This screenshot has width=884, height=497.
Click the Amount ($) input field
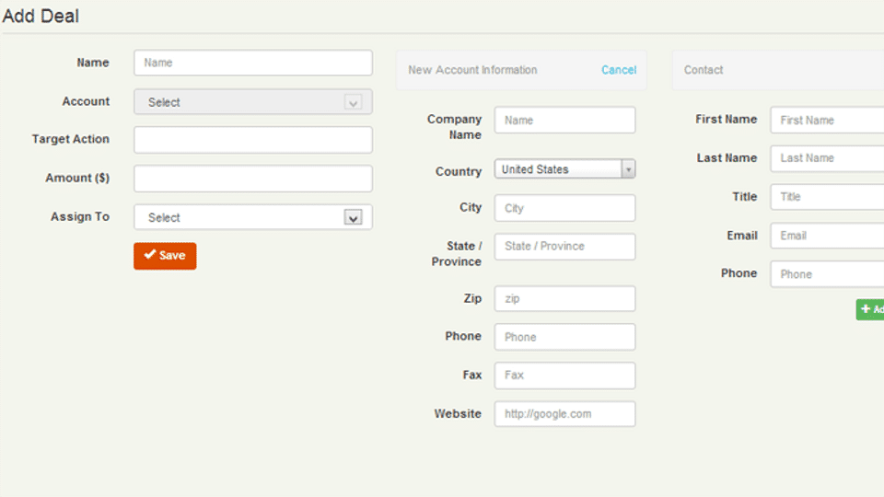[252, 179]
